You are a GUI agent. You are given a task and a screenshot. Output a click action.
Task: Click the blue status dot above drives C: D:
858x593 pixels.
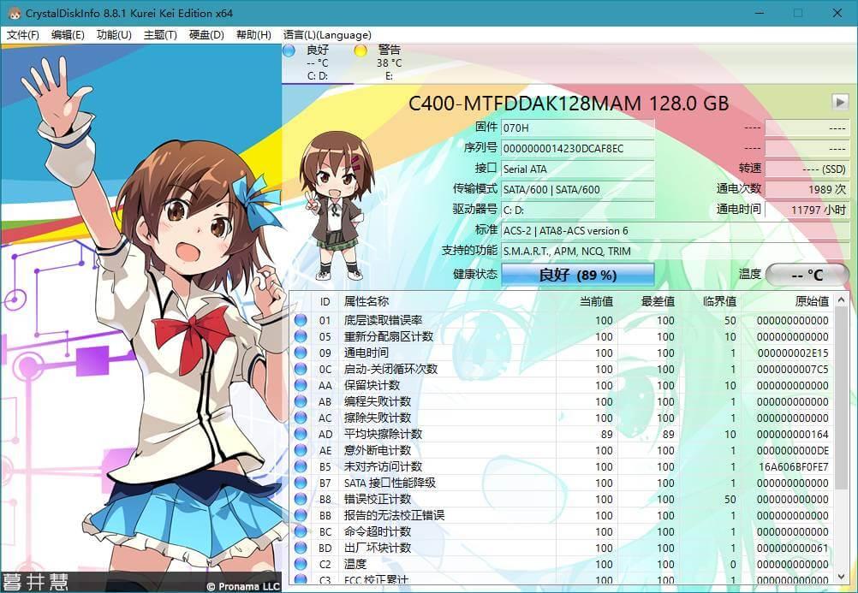[289, 50]
